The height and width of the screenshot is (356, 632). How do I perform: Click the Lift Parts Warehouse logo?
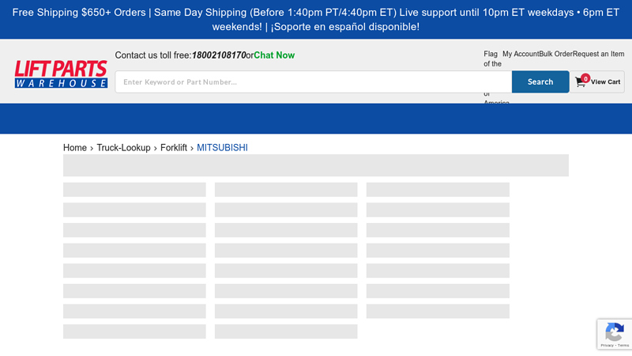pos(61,74)
